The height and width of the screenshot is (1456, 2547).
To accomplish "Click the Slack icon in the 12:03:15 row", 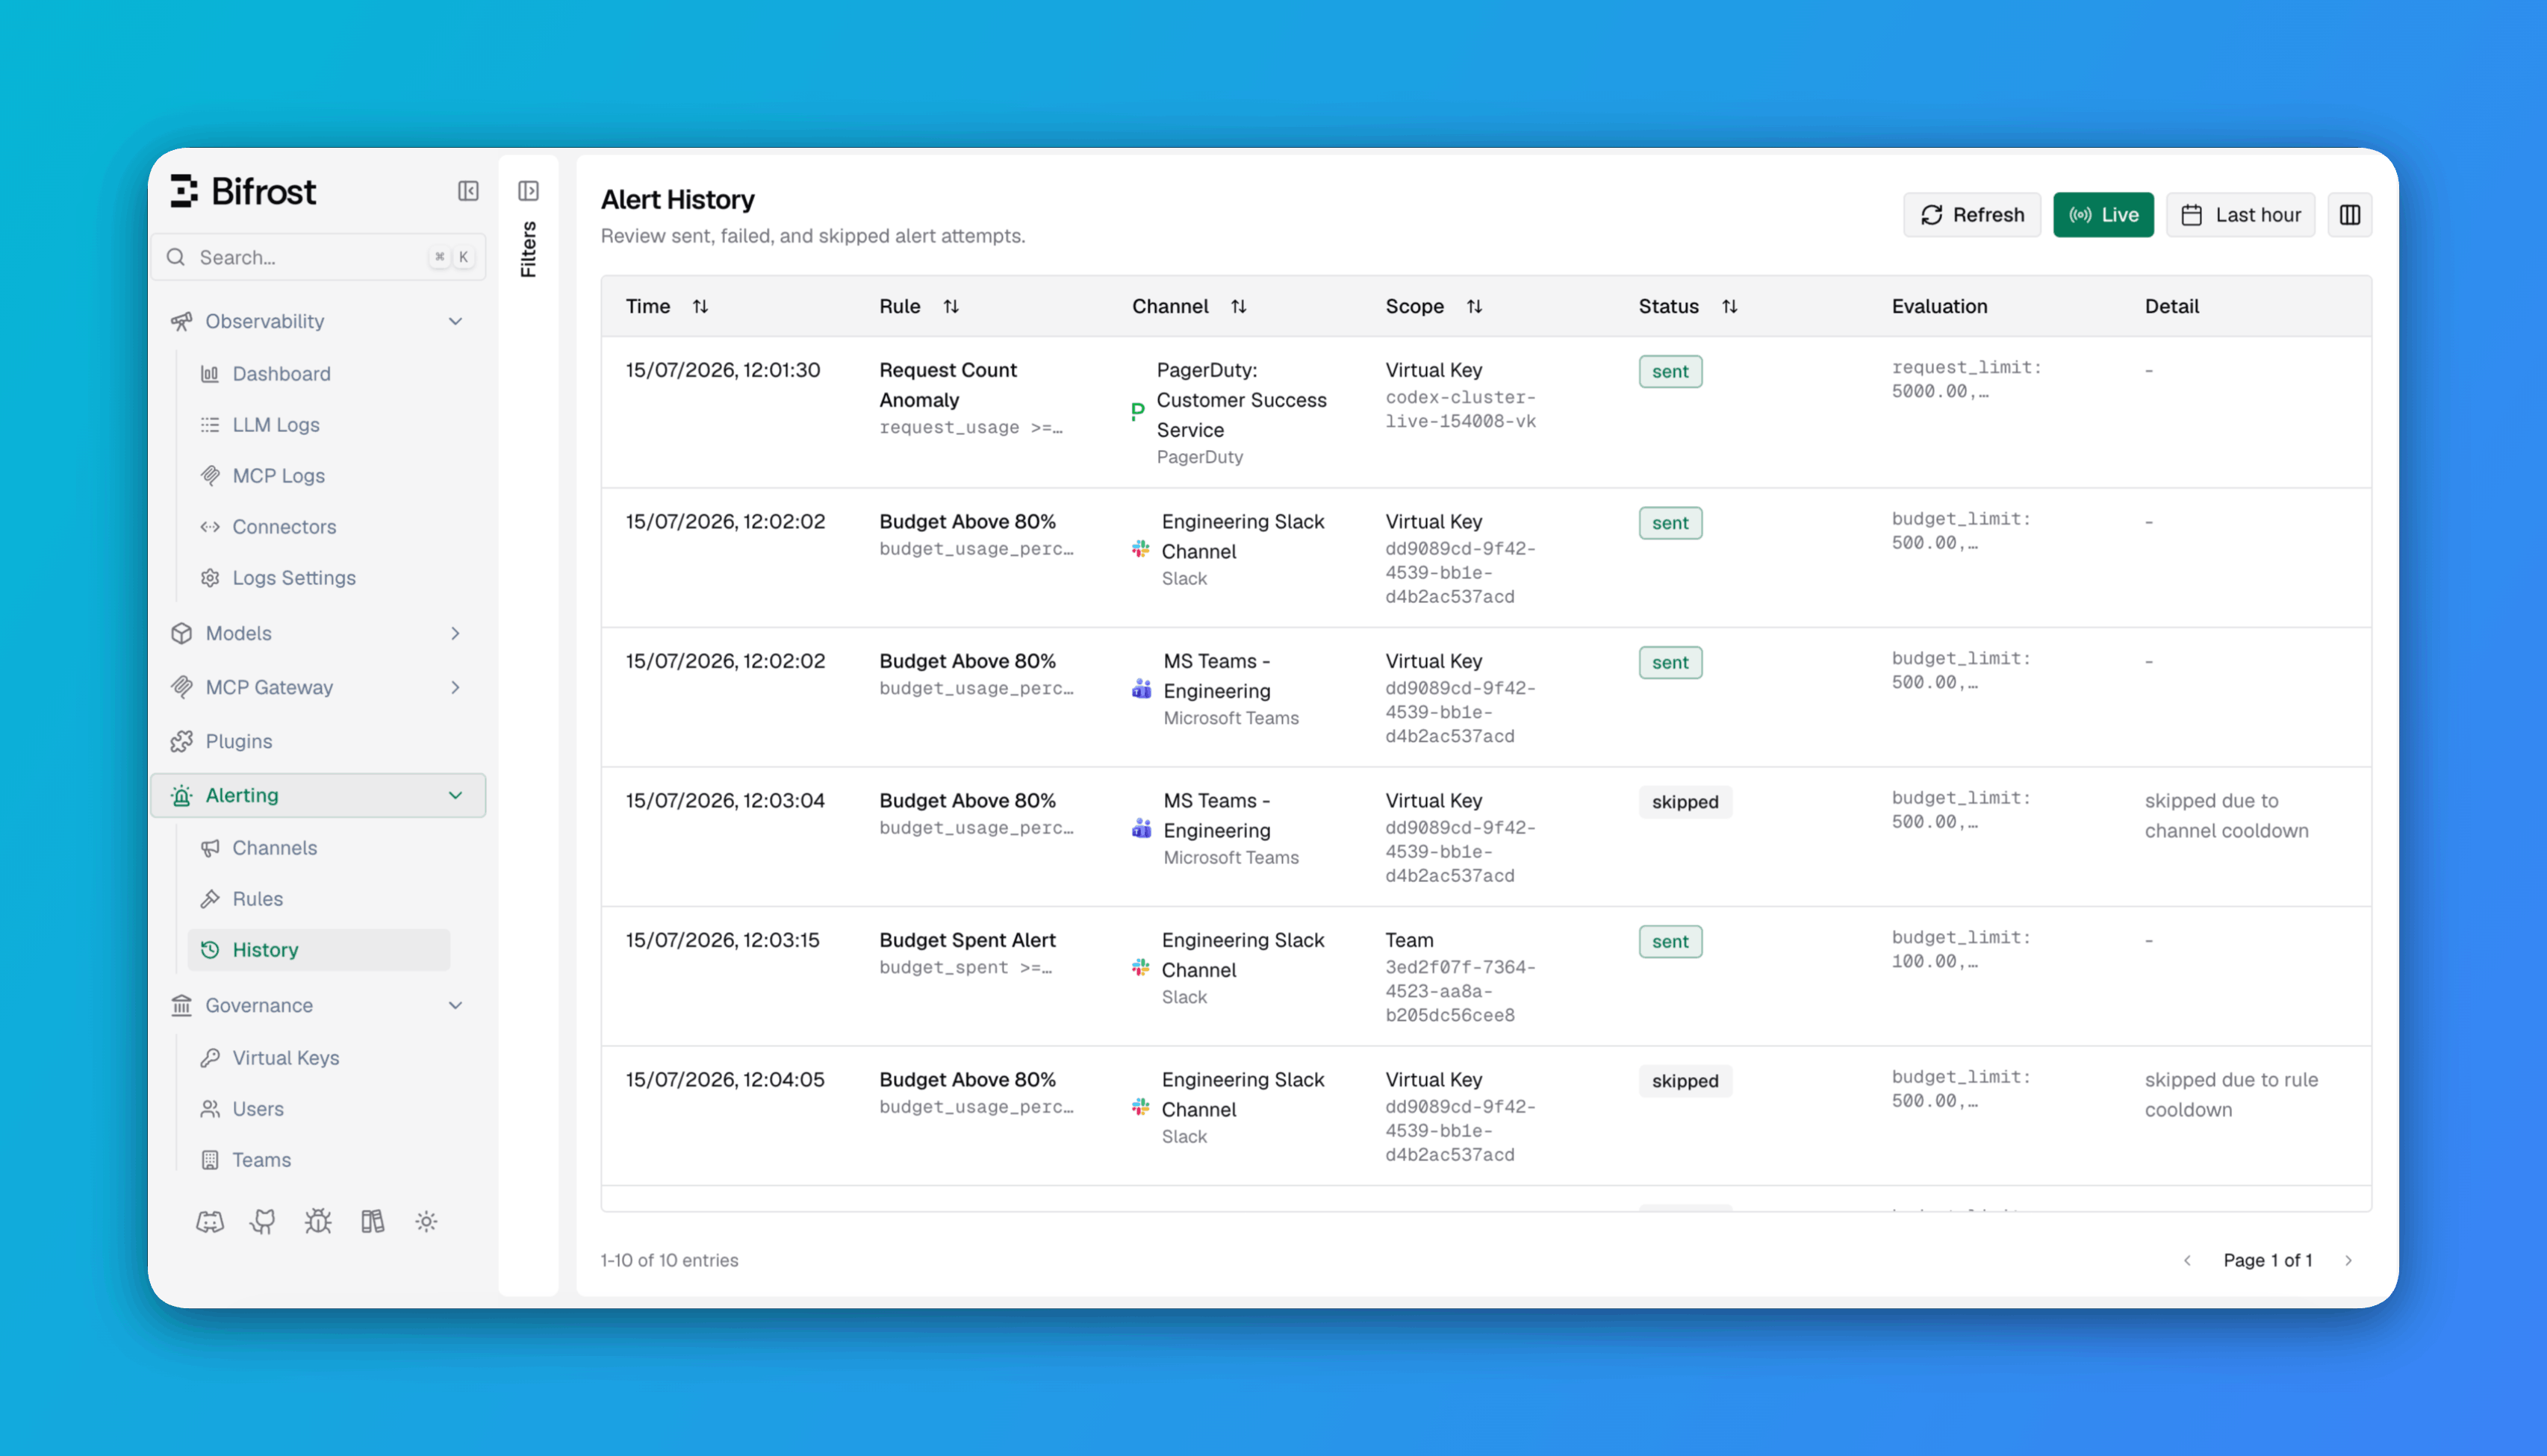I will pyautogui.click(x=1140, y=967).
